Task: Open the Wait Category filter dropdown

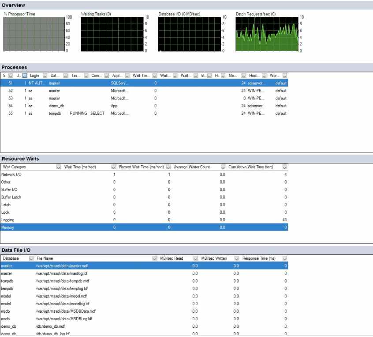Action: tap(58, 167)
